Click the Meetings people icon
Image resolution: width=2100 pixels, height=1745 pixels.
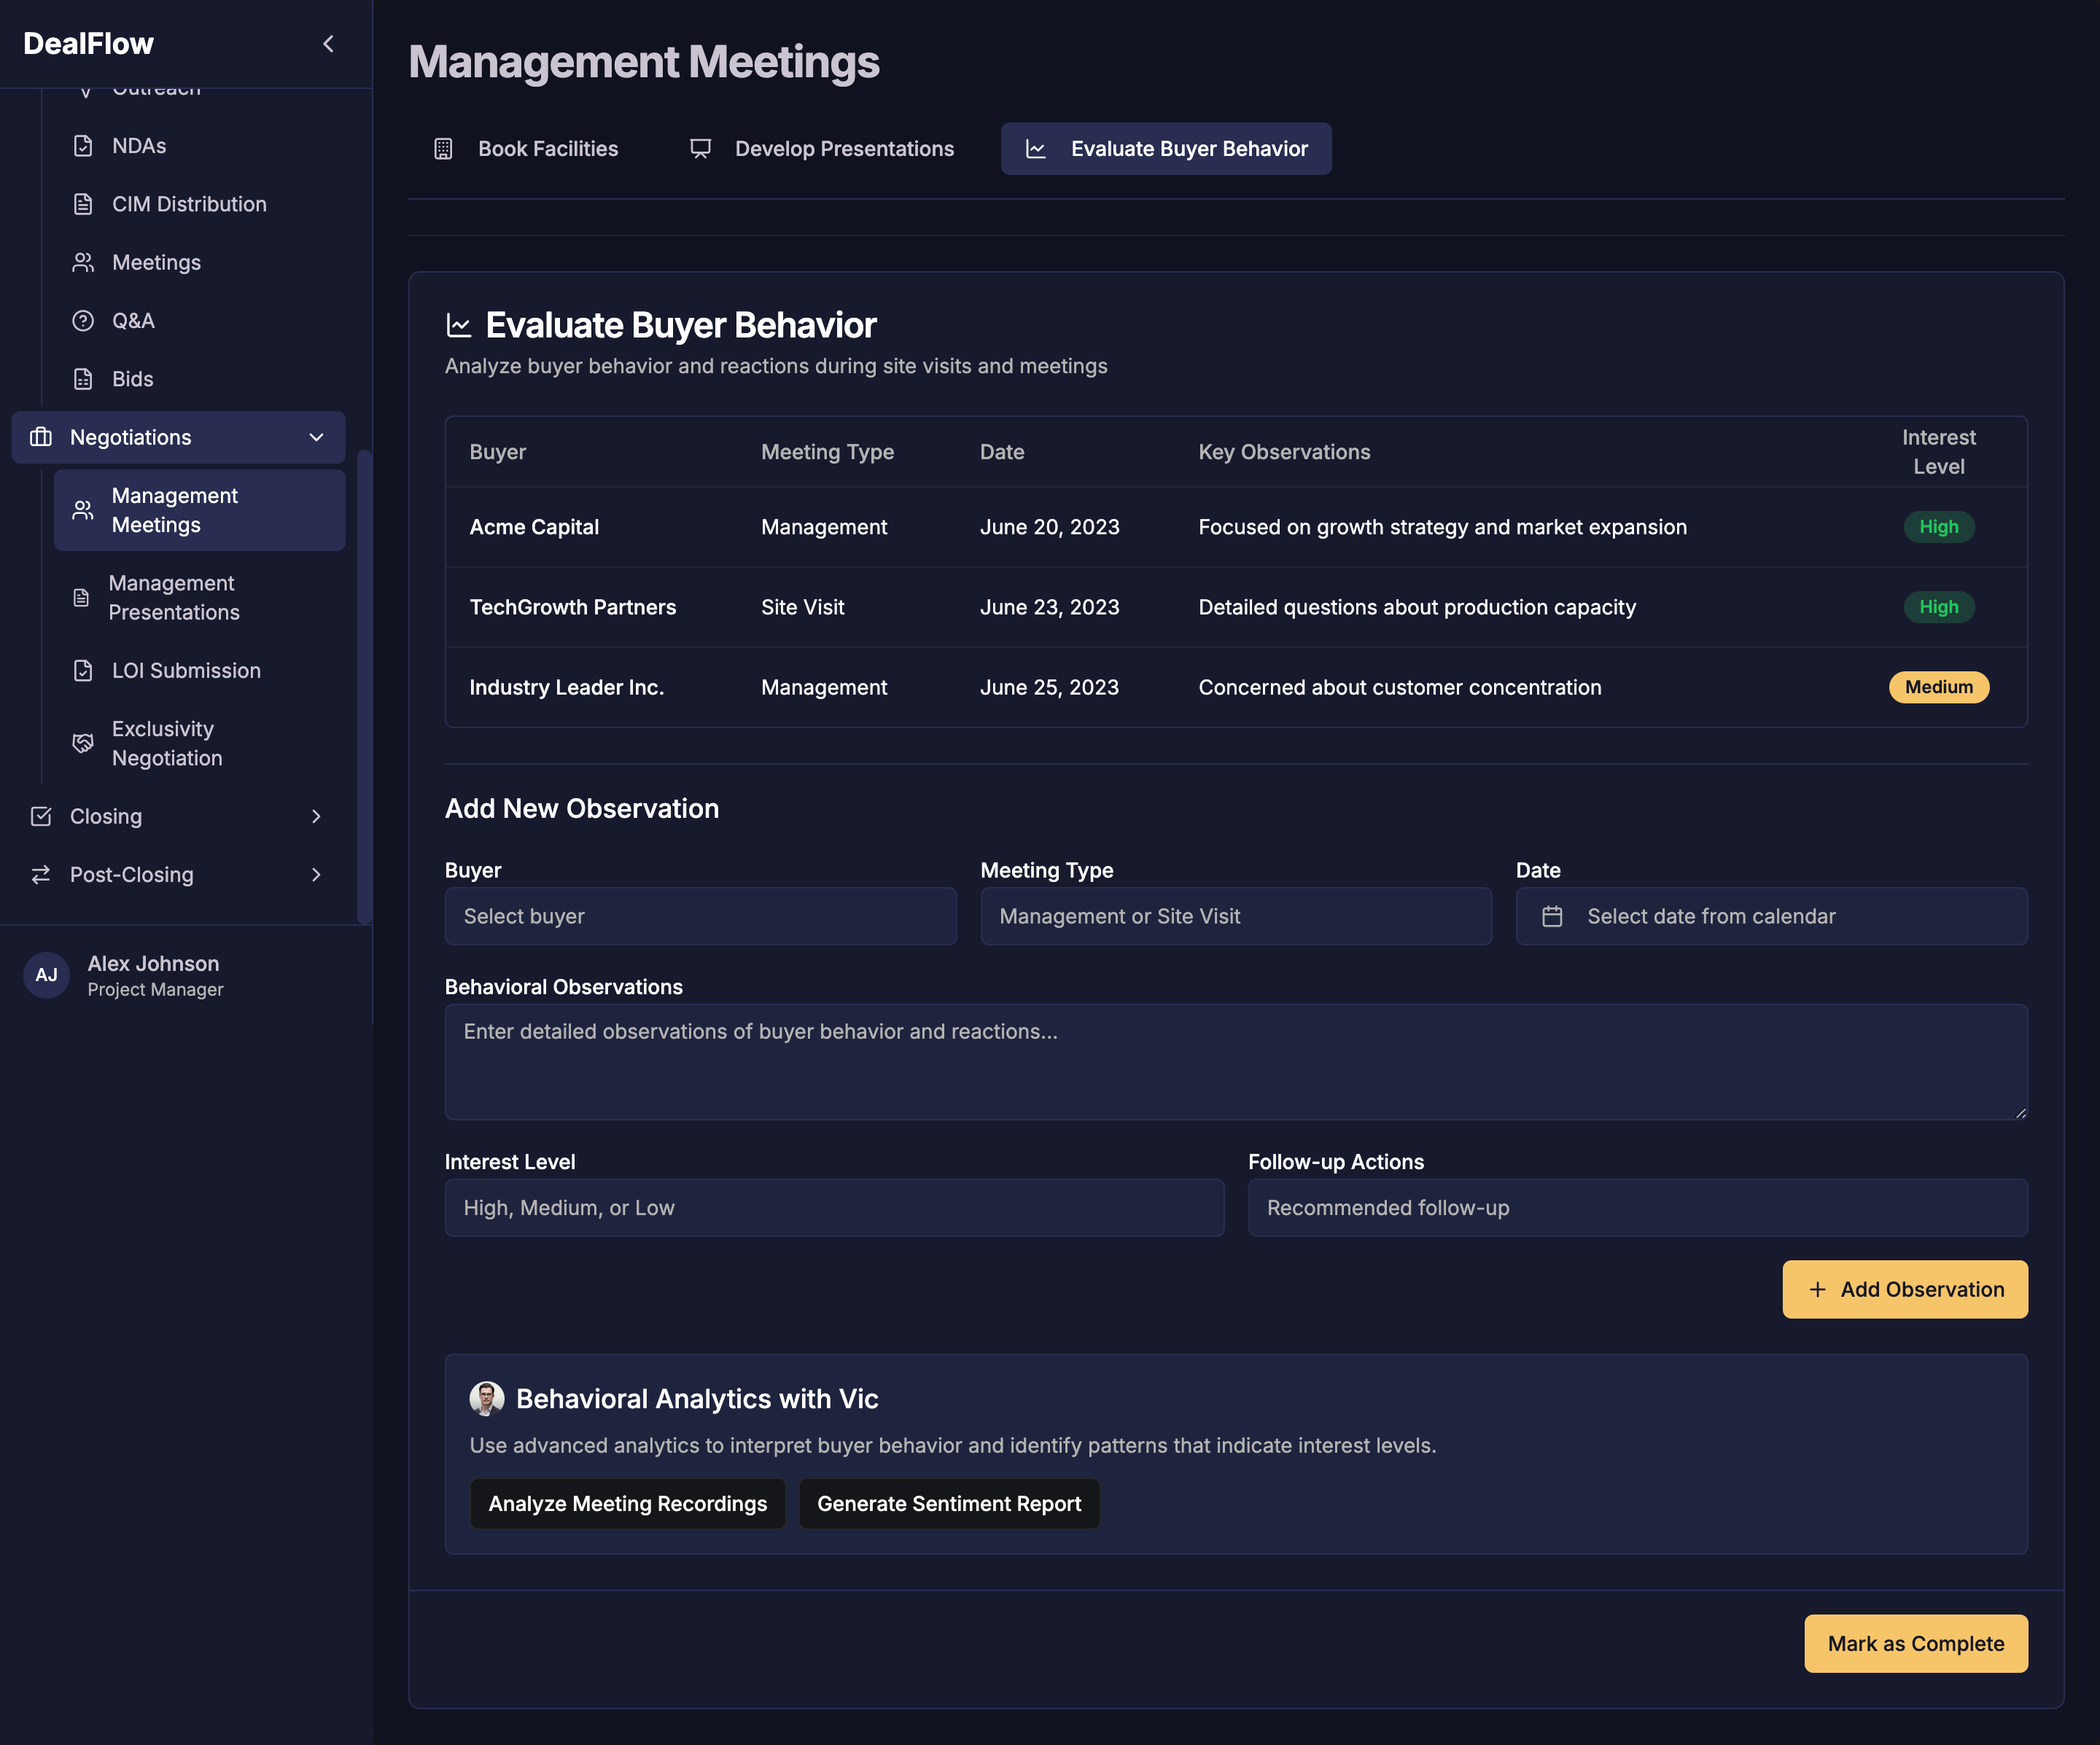coord(83,262)
